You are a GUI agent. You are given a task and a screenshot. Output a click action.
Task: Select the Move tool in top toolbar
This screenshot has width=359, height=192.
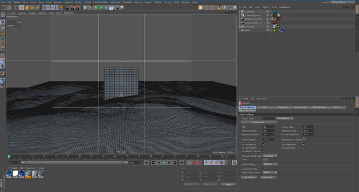[21, 8]
